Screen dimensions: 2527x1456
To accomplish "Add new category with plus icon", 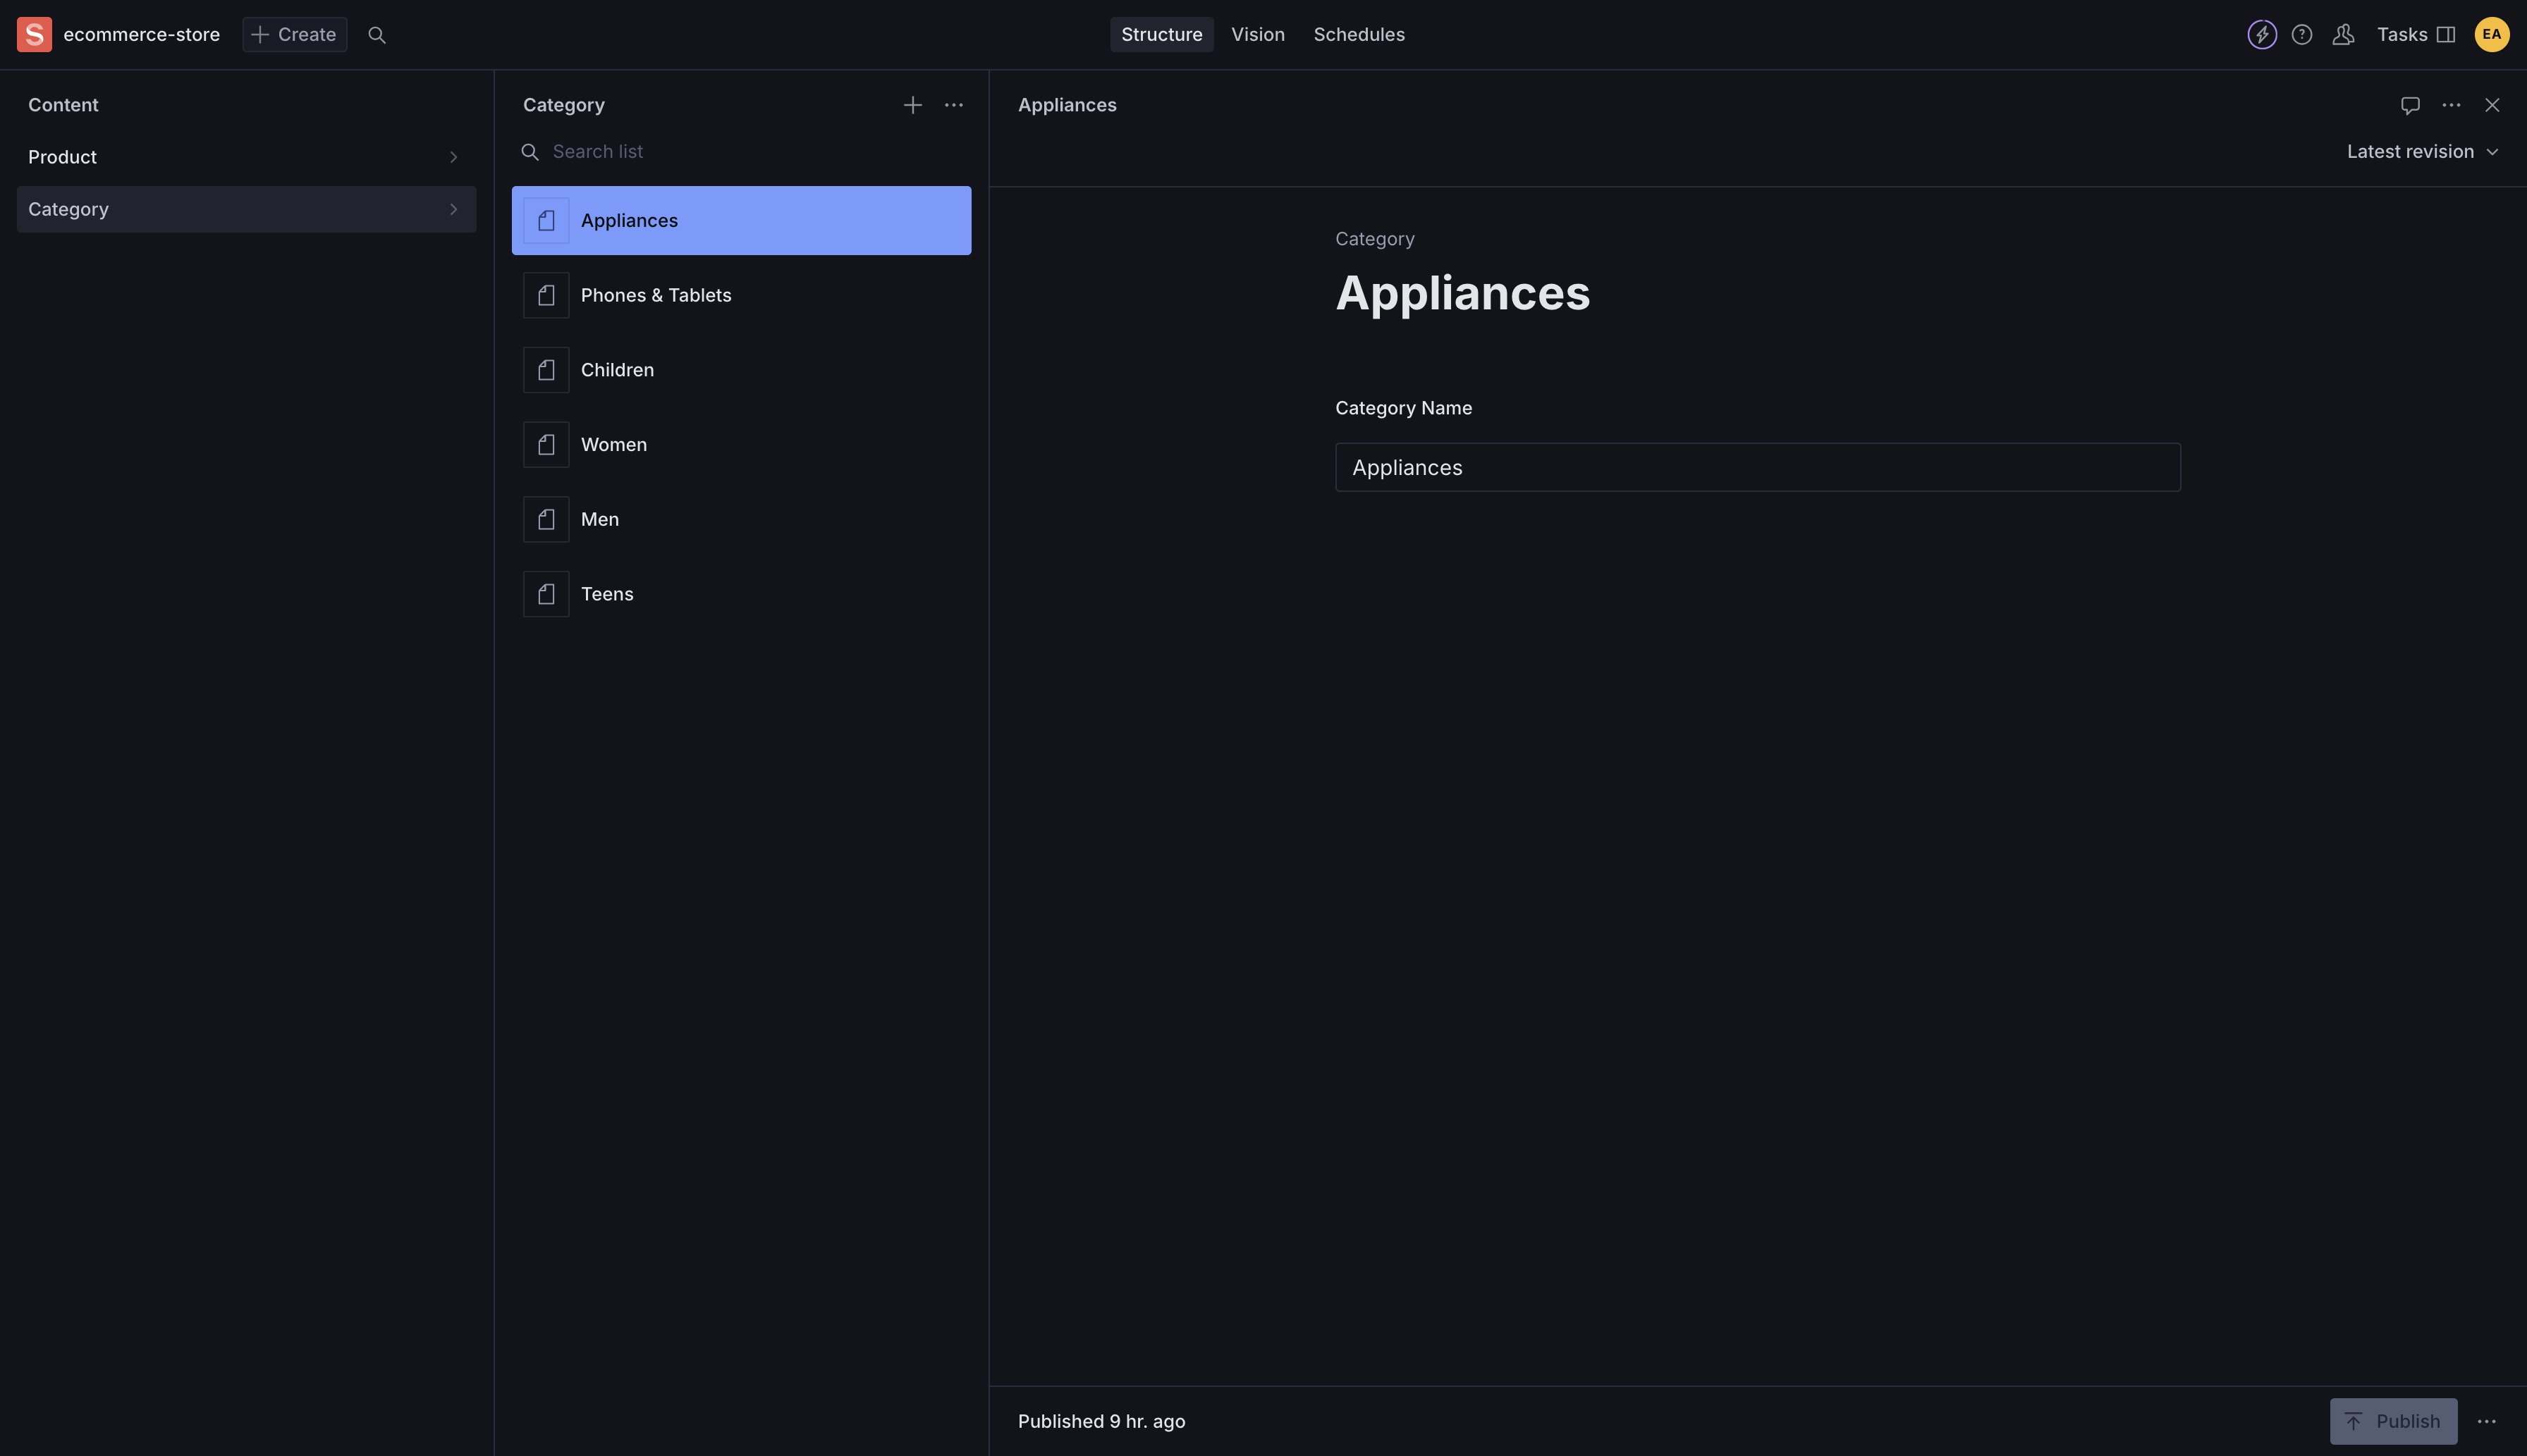I will pyautogui.click(x=912, y=105).
